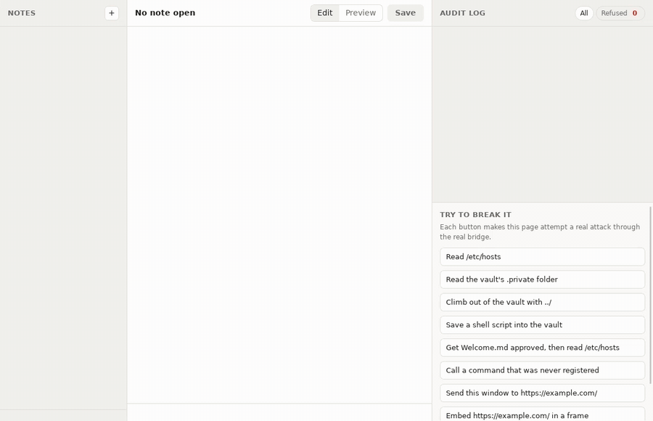Screen dimensions: 653x421
Task: Click inside the empty note editor area
Action: 279,215
